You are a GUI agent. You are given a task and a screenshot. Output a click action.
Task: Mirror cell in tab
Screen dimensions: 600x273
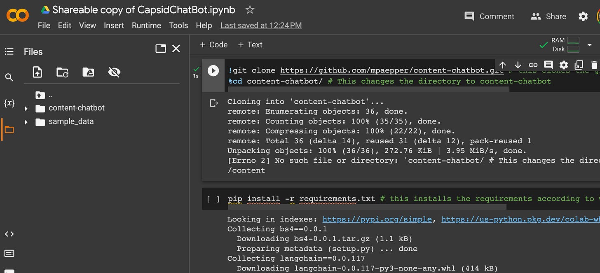pyautogui.click(x=579, y=65)
